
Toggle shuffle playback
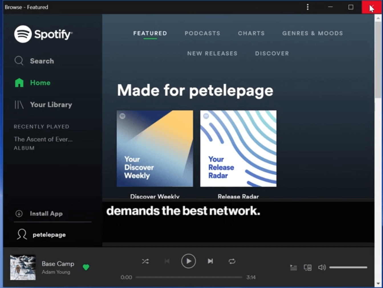pos(145,261)
